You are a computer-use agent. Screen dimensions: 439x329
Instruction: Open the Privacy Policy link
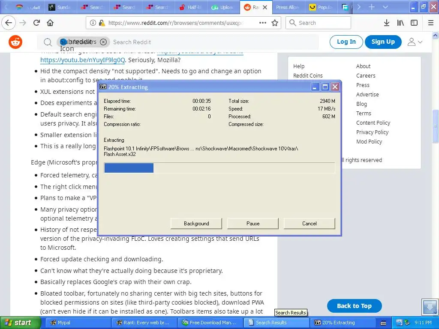pyautogui.click(x=372, y=132)
